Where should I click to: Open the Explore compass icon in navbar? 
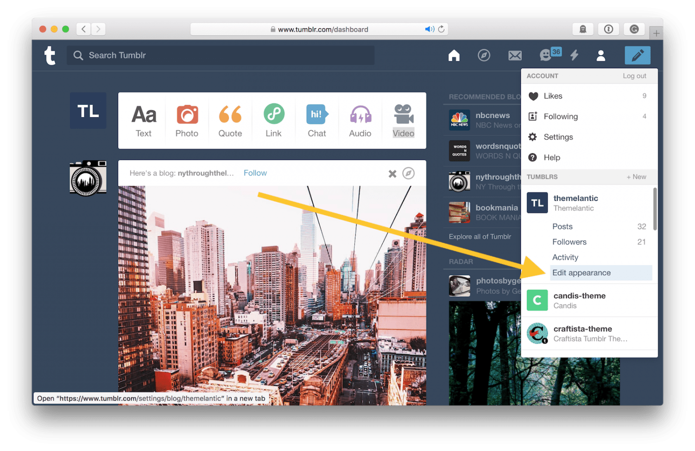pyautogui.click(x=484, y=56)
